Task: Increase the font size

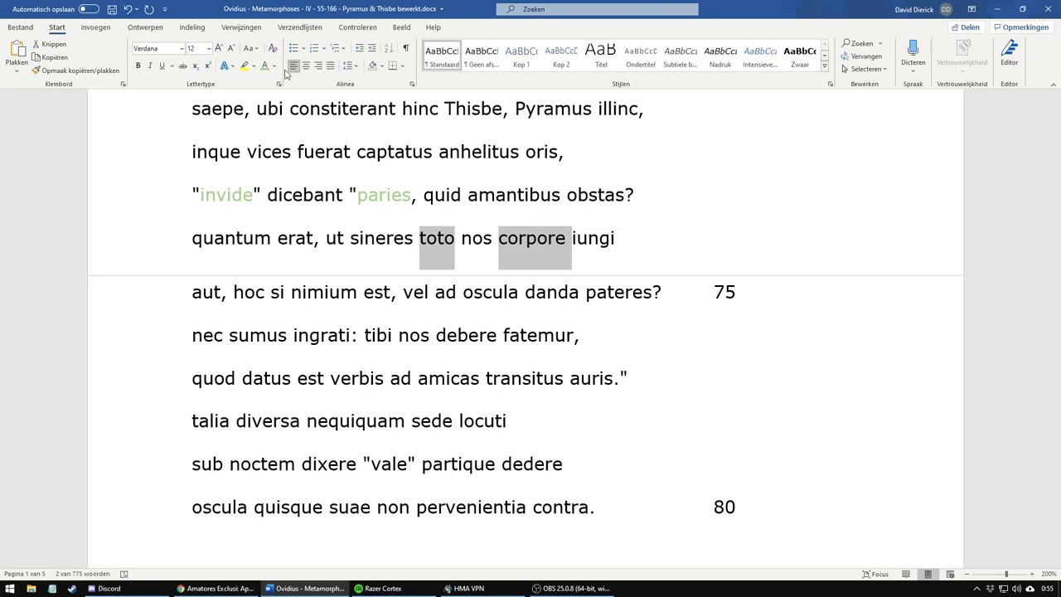Action: pos(220,48)
